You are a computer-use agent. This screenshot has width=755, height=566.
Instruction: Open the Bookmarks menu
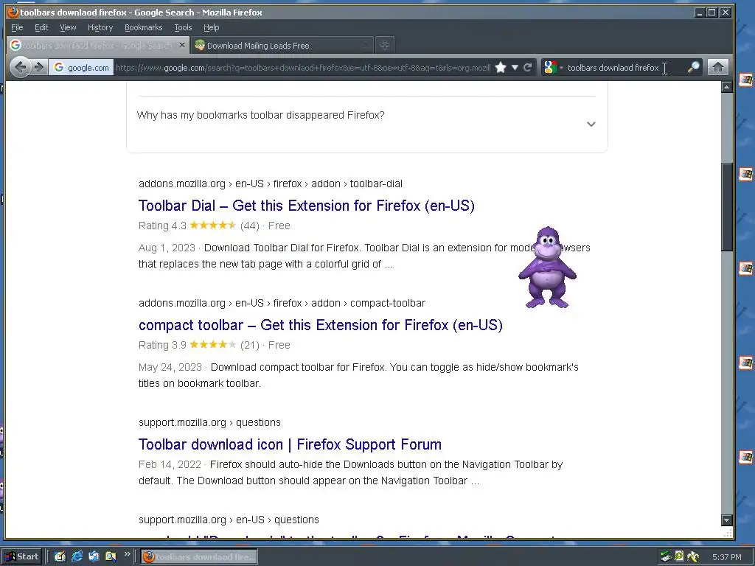144,27
